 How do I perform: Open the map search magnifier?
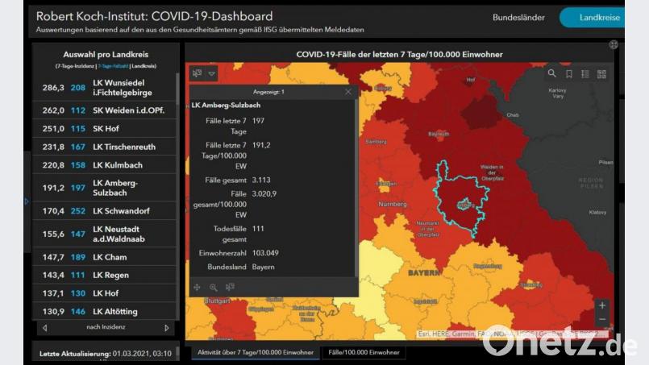(x=551, y=73)
